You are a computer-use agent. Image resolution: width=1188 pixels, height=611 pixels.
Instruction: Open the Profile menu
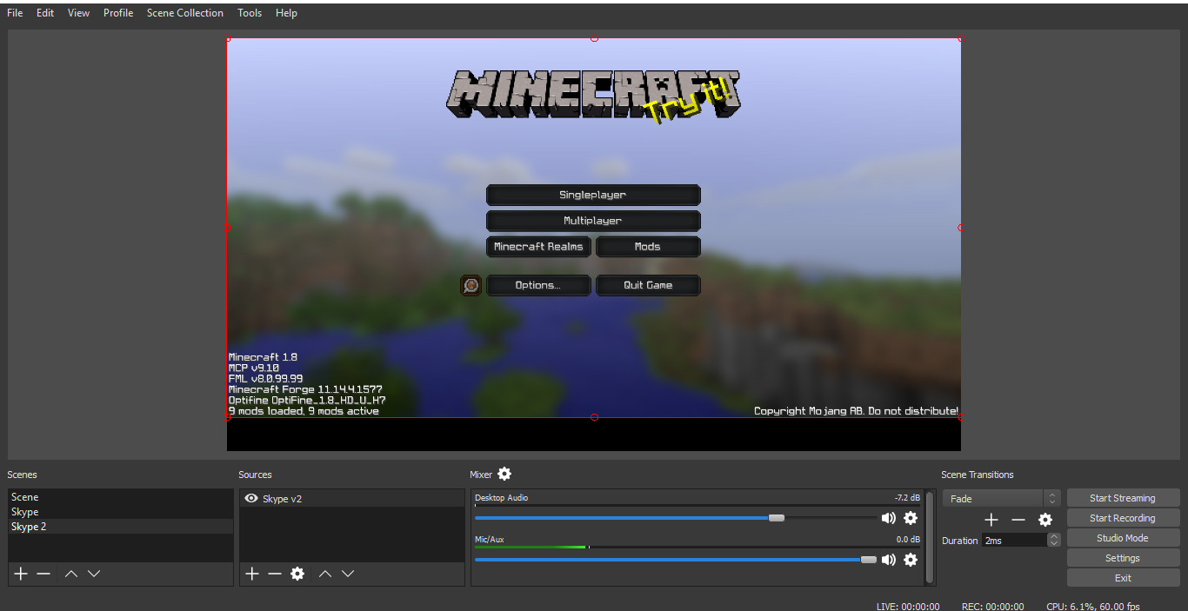point(118,13)
